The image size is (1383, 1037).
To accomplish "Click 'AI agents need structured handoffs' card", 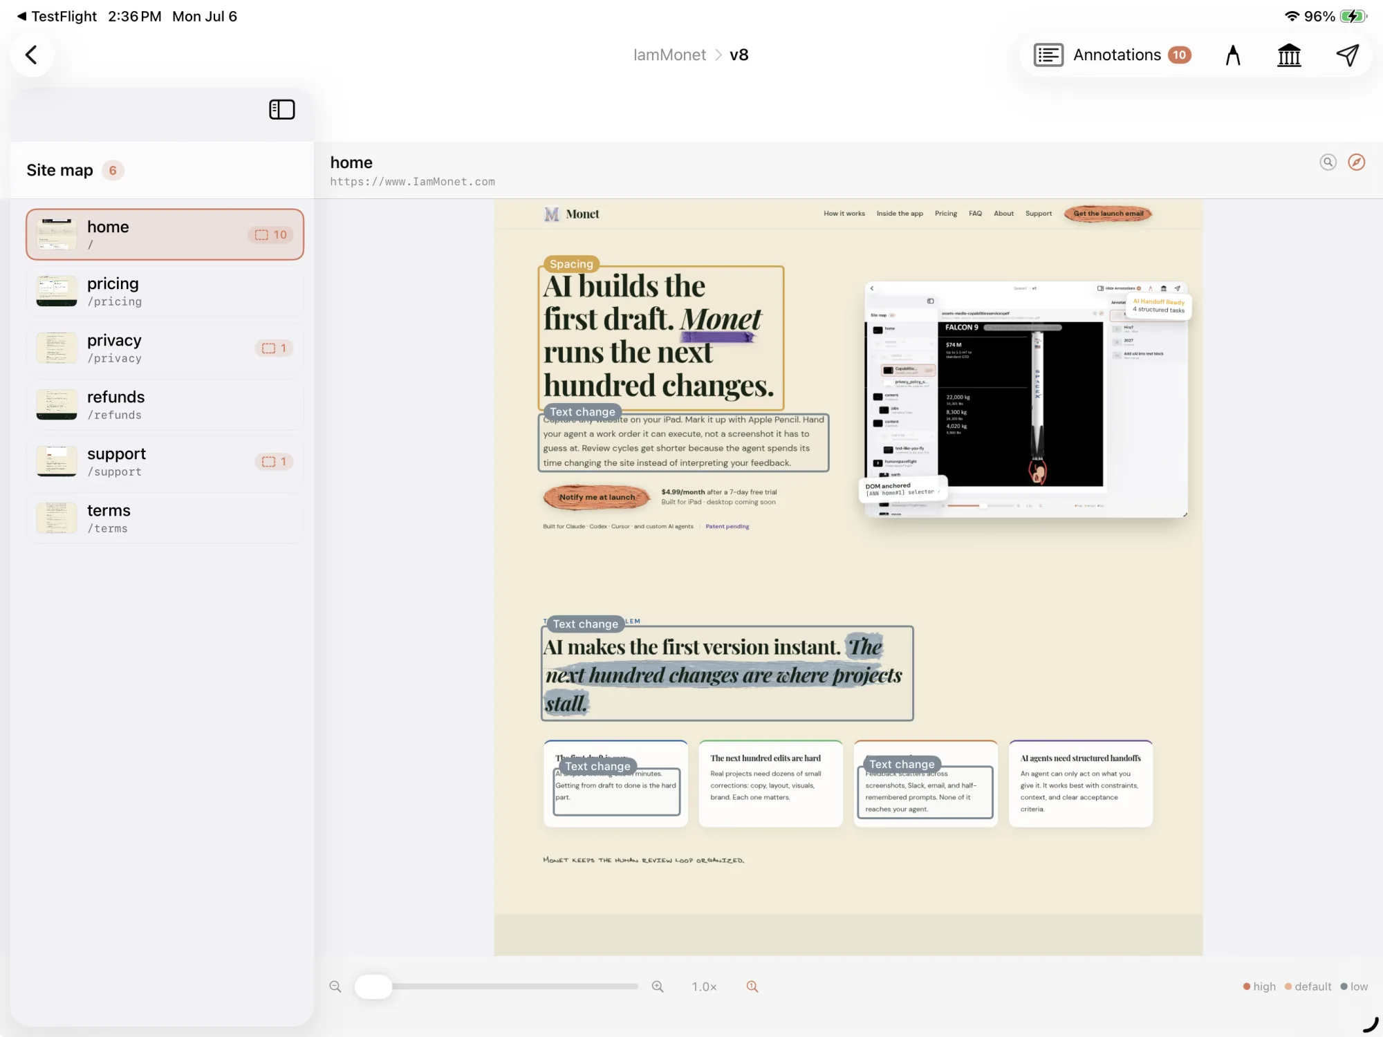I will click(1080, 784).
